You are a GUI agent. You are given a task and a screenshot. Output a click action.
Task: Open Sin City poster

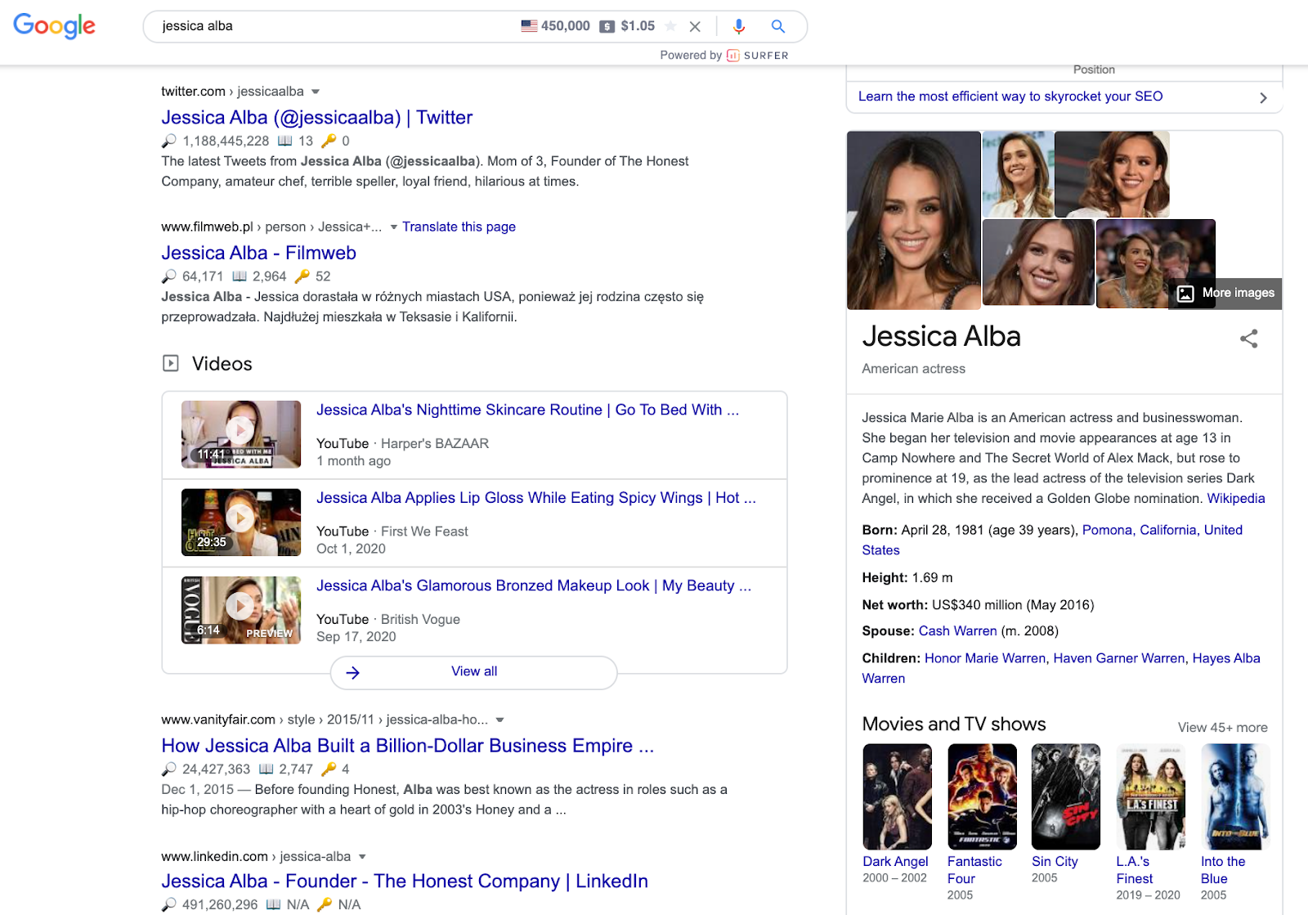tap(1066, 796)
